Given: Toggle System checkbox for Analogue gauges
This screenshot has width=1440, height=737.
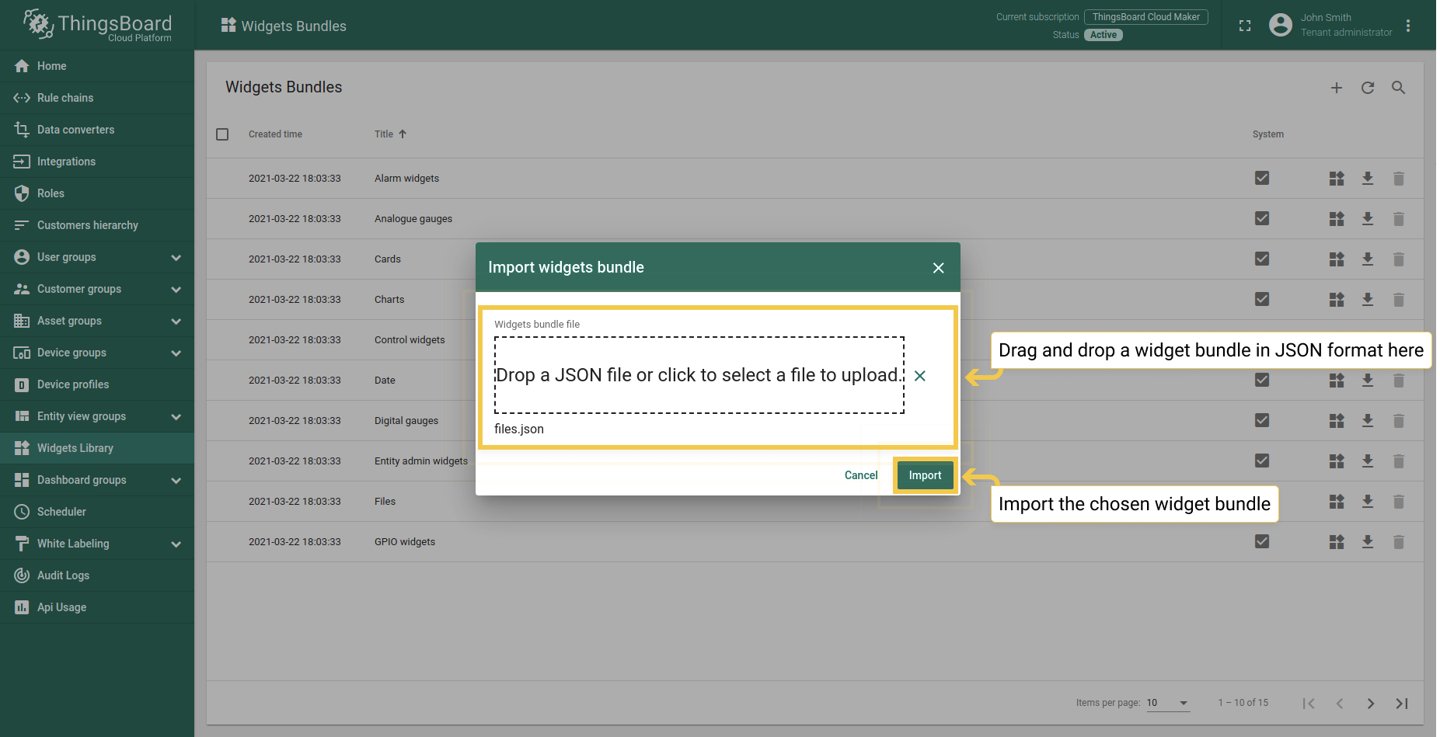Looking at the screenshot, I should 1262,219.
